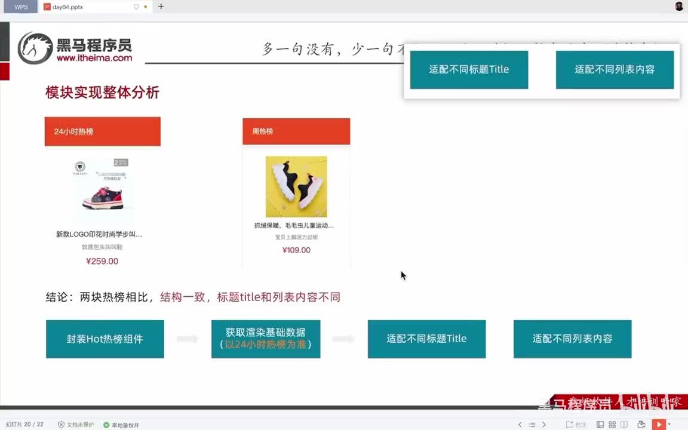The image size is (688, 430).
Task: Click the 24小时热榜 orange header
Action: pos(103,131)
